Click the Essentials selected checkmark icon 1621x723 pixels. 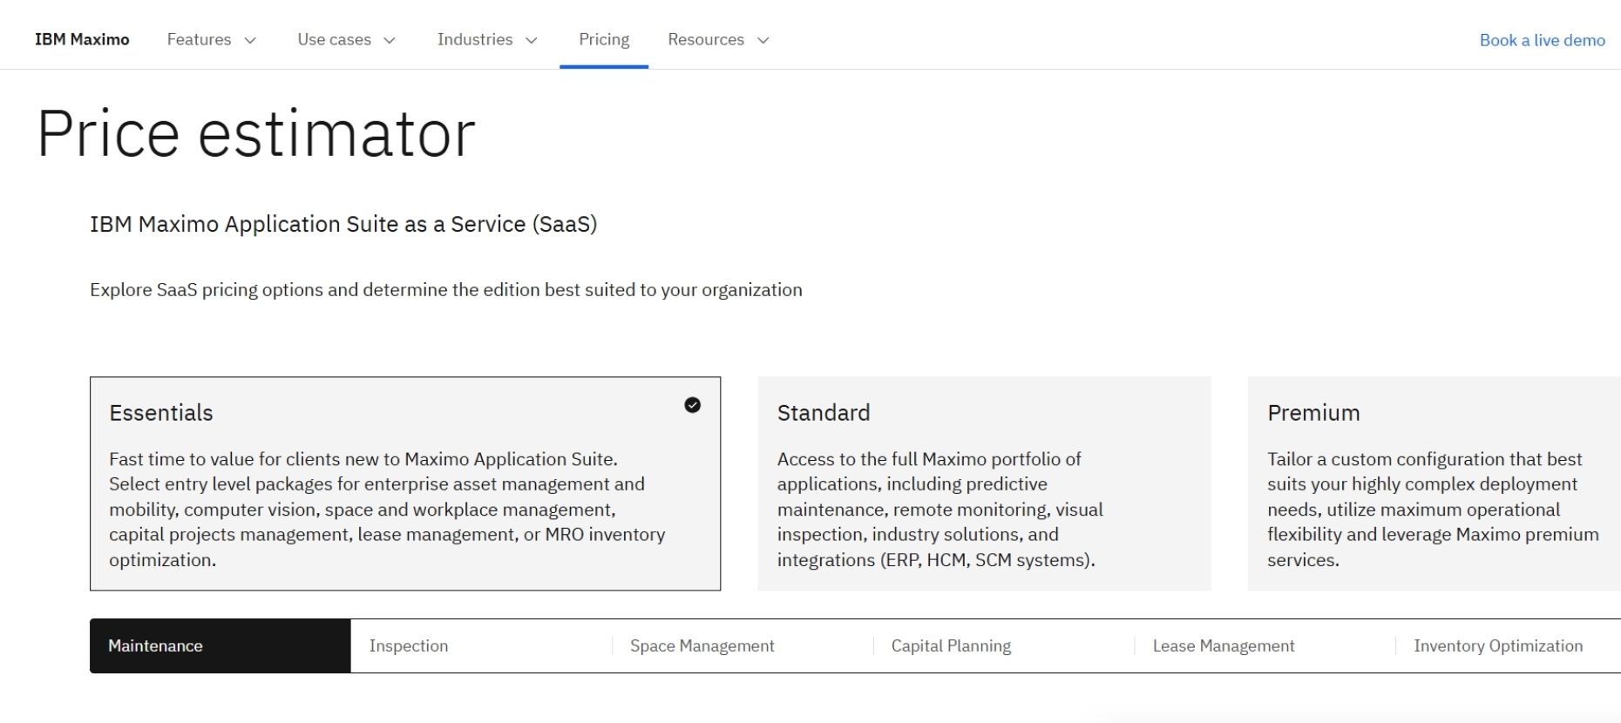(x=693, y=405)
